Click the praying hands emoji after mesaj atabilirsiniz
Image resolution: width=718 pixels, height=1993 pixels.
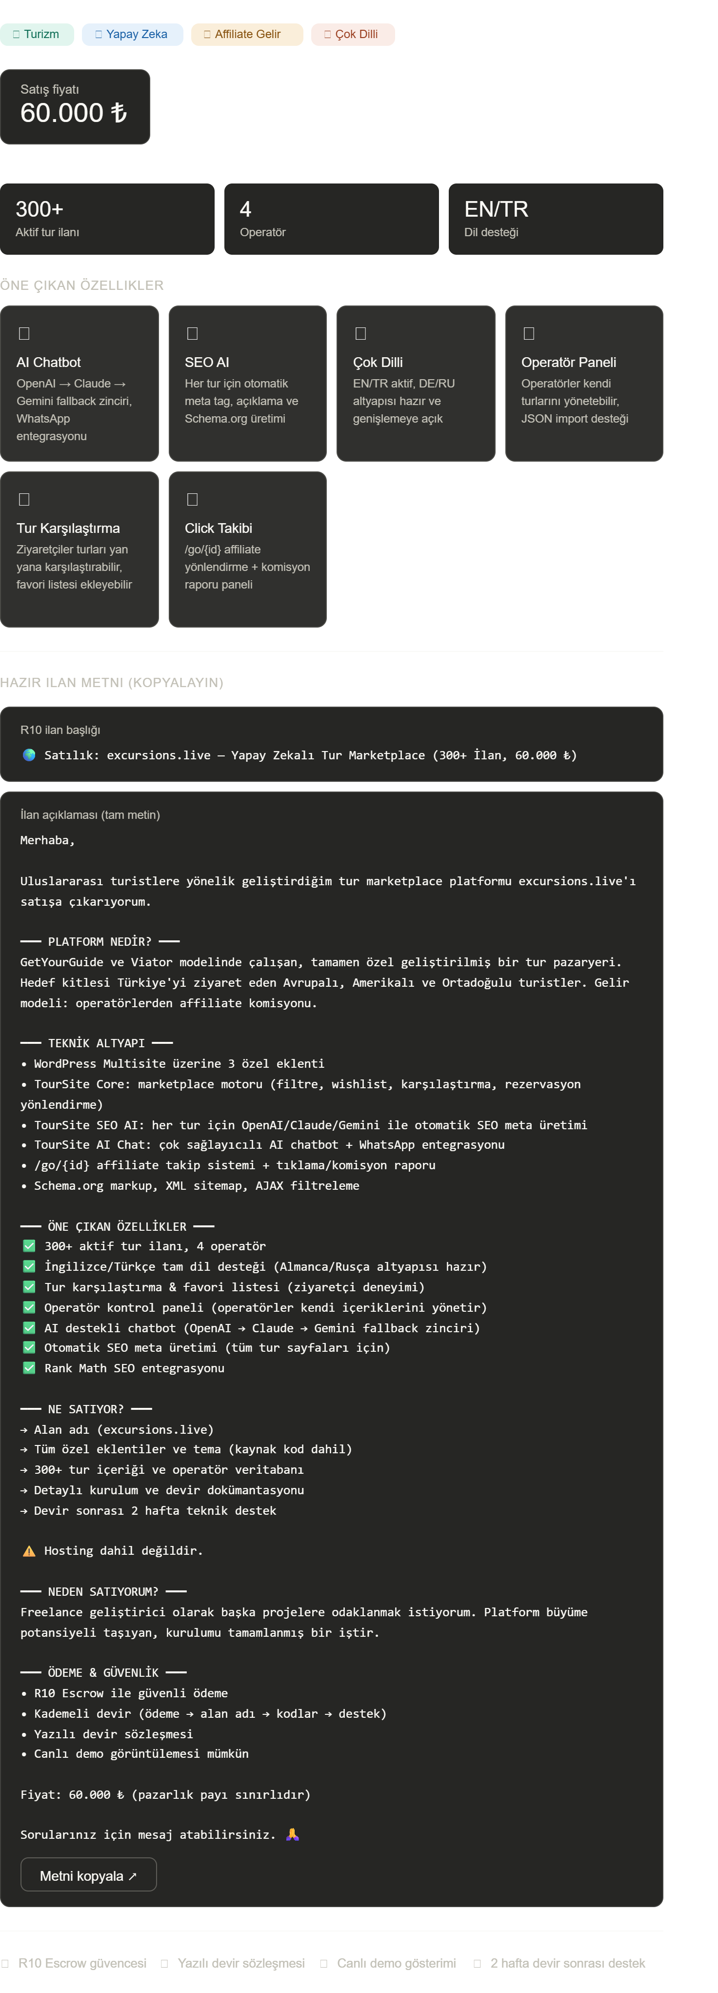293,1834
